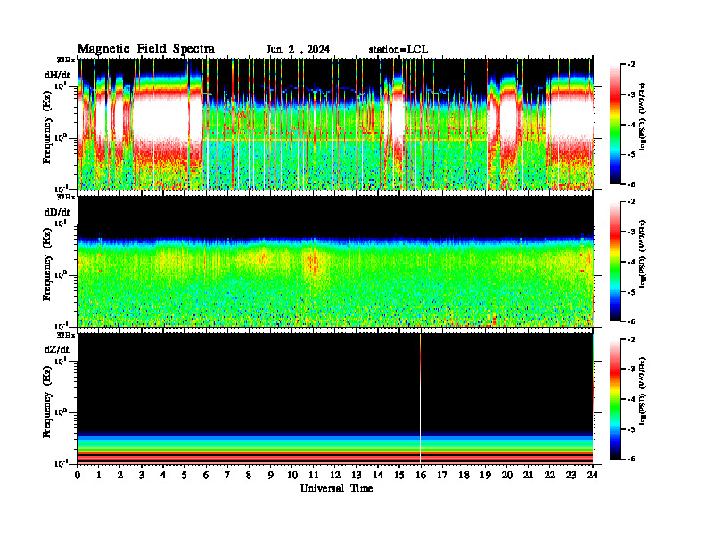Click "log(PSD) (V^2/Hz)" label beside dD/dt color bar
Image resolution: width=706 pixels, height=545 pixels.
pyautogui.click(x=643, y=253)
